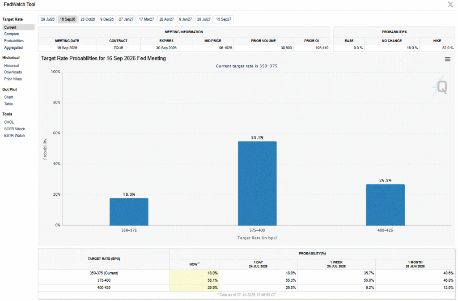Viewport: 458px width, 301px height.
Task: Open Downloads under Historical
Action: click(x=13, y=72)
